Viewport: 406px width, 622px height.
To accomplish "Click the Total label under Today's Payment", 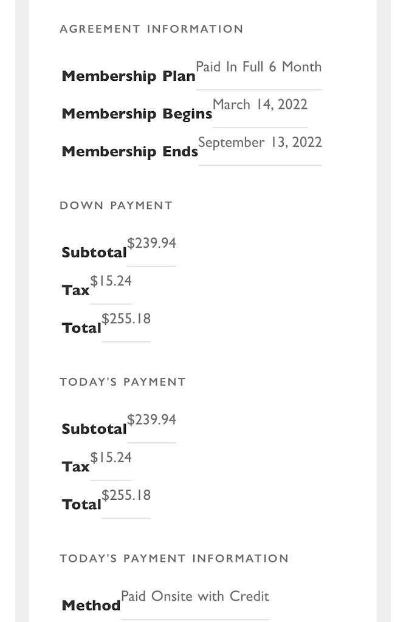I will point(81,505).
